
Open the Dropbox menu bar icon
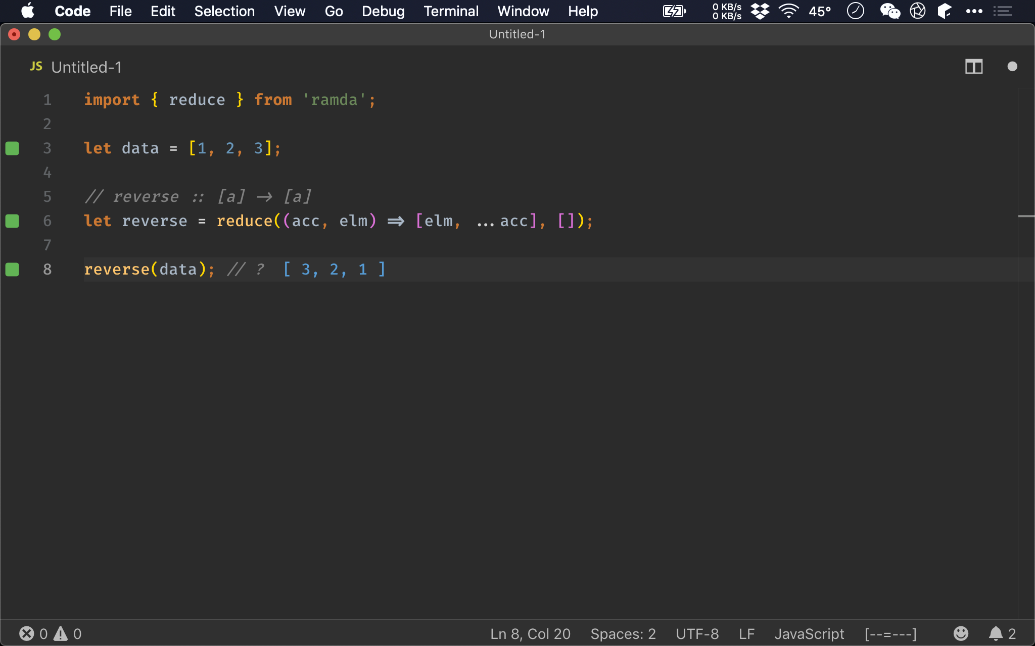[x=760, y=11]
